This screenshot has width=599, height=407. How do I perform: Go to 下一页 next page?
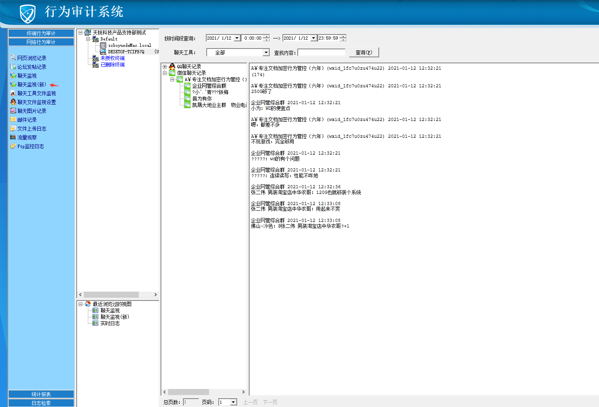click(x=270, y=402)
